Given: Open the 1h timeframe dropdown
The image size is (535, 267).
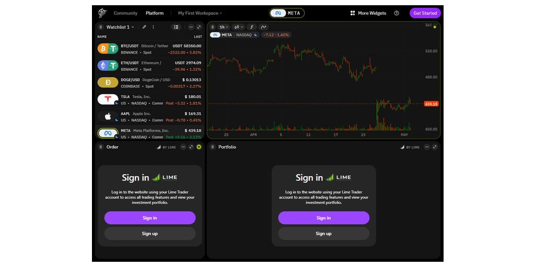Looking at the screenshot, I should click(224, 27).
